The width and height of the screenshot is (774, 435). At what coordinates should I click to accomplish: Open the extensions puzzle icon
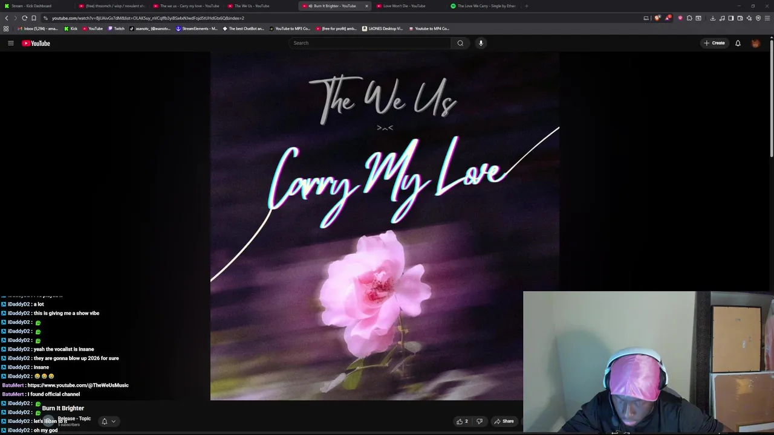pyautogui.click(x=689, y=18)
